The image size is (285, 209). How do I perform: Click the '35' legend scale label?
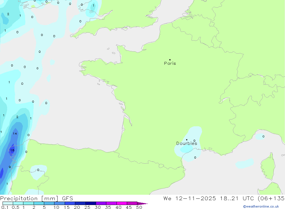click(108, 207)
